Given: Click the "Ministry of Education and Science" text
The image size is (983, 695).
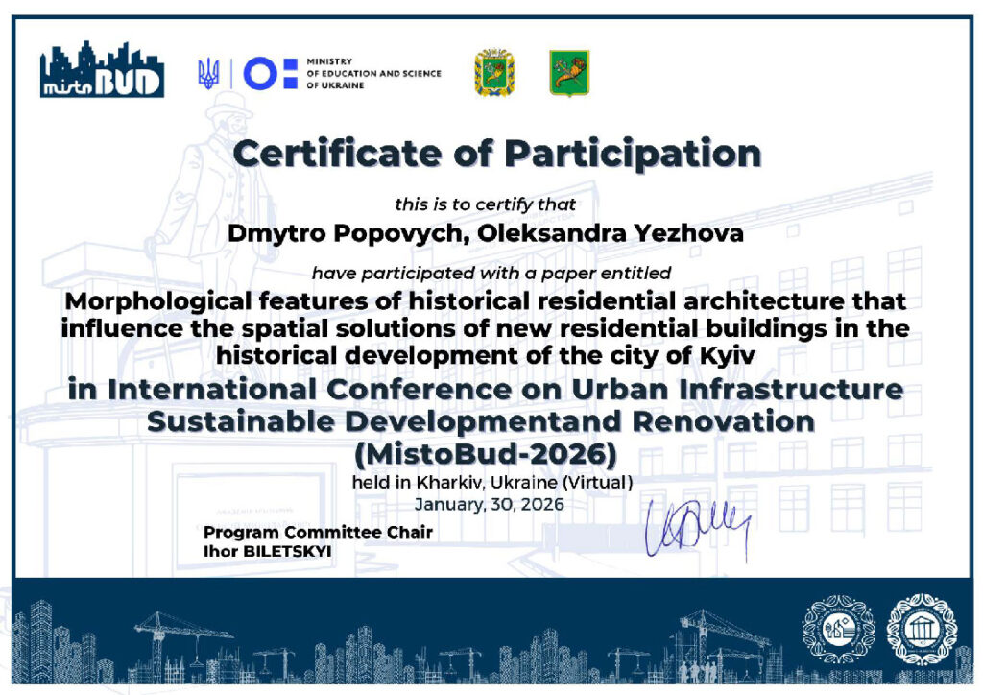Looking at the screenshot, I should click(x=373, y=74).
